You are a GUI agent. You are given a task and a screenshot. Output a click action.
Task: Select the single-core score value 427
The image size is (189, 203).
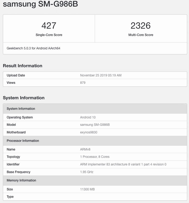pos(49,26)
